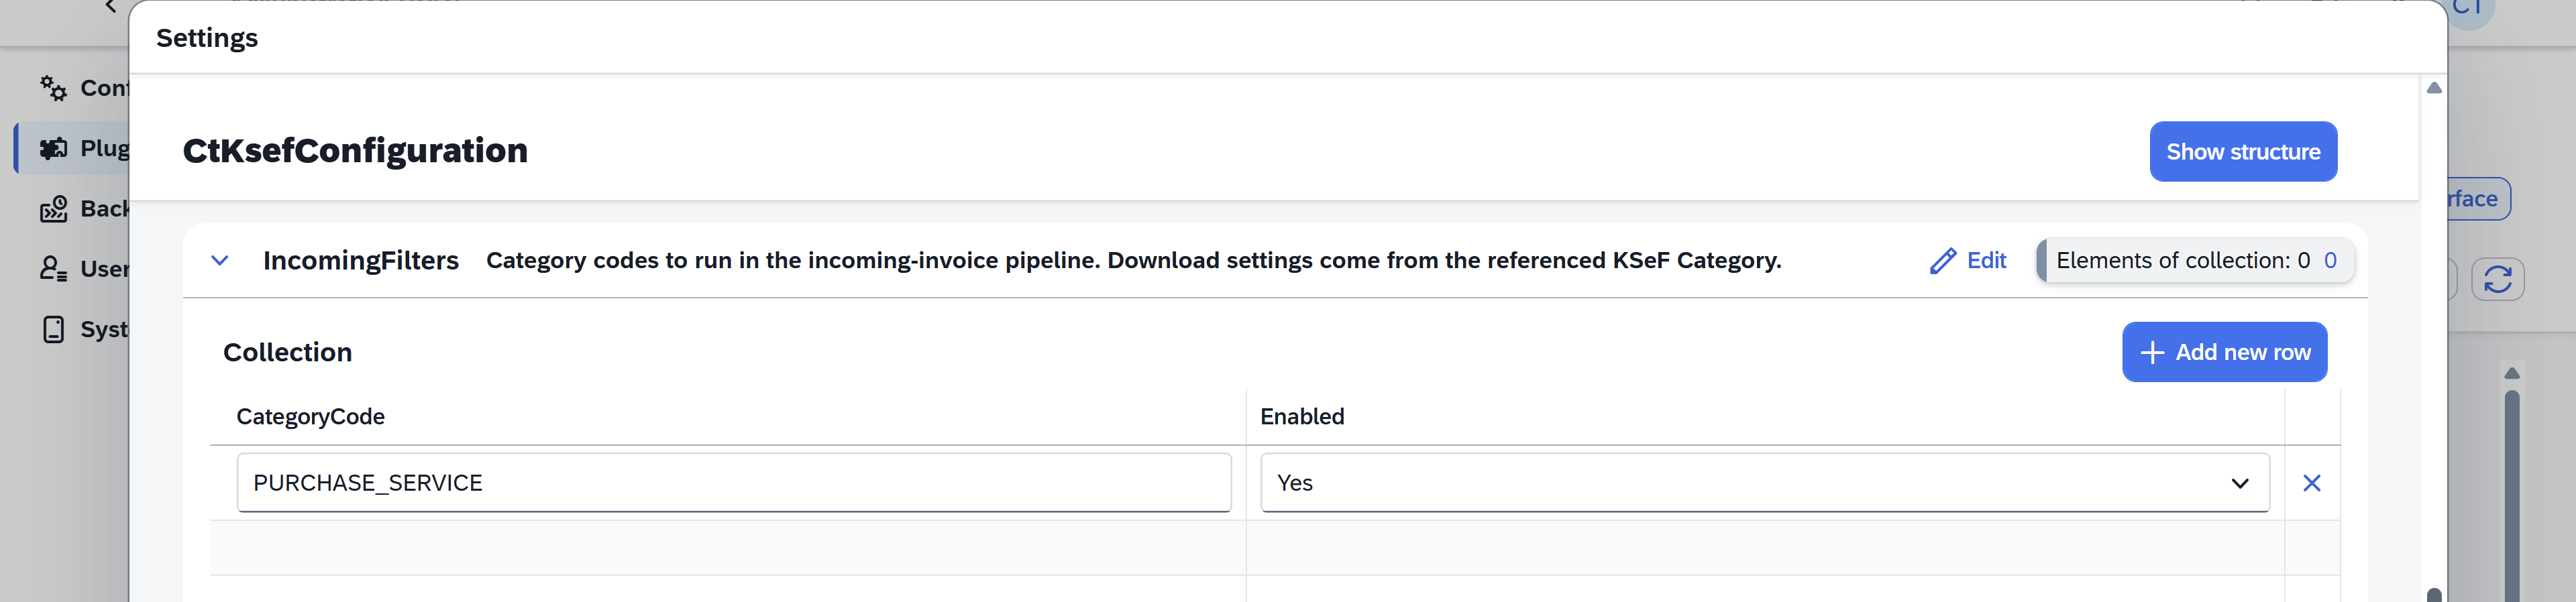
Task: Click the Users icon in sidebar
Action: click(x=53, y=269)
